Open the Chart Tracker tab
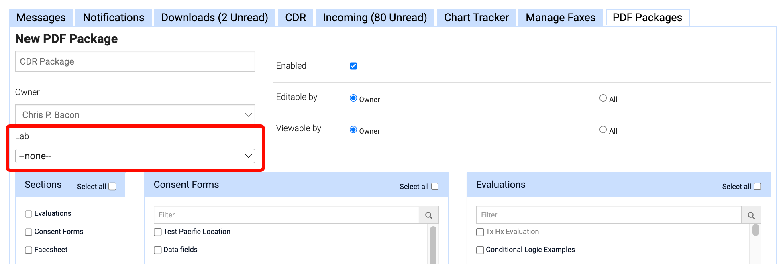783x264 pixels. coord(476,17)
